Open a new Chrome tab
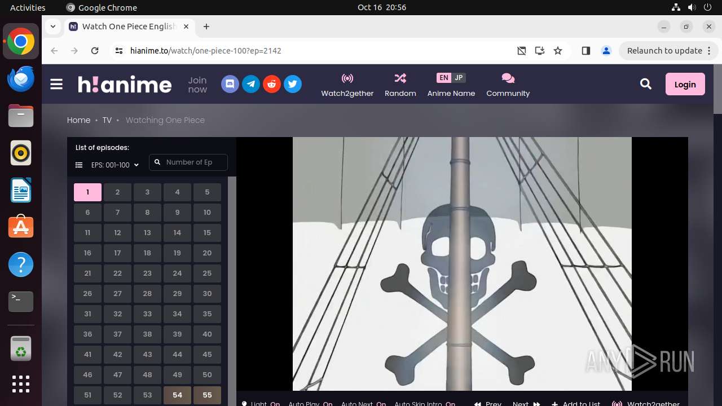The image size is (722, 406). (206, 27)
